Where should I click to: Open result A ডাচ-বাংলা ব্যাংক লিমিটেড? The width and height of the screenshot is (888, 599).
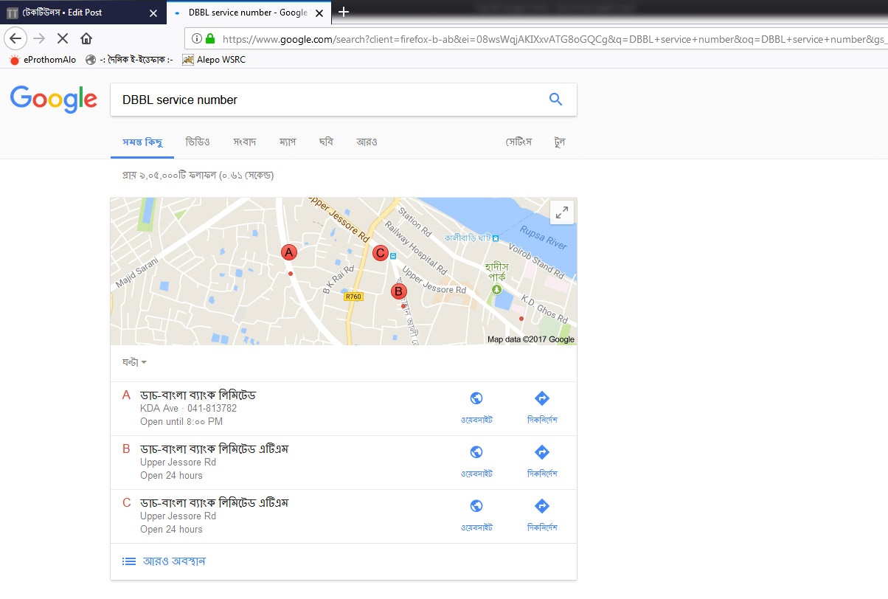198,395
